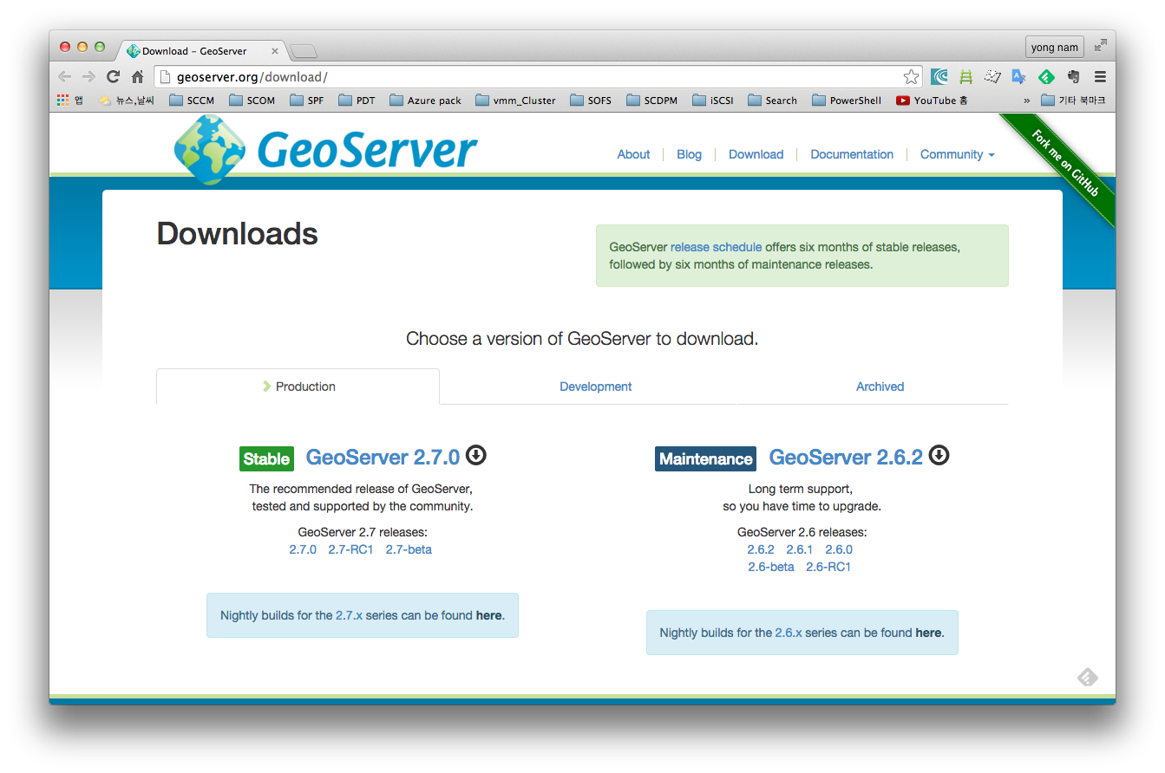Open the 2.7-RC1 release link
The height and width of the screenshot is (773, 1165).
[x=350, y=549]
